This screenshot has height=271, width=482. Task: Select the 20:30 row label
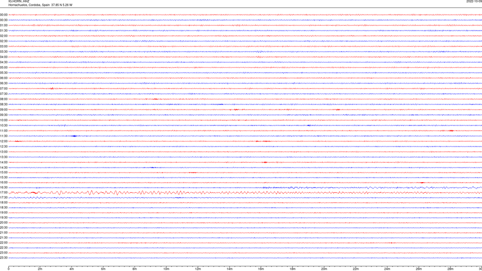[x=4, y=228]
